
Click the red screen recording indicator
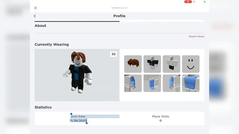(x=188, y=2)
